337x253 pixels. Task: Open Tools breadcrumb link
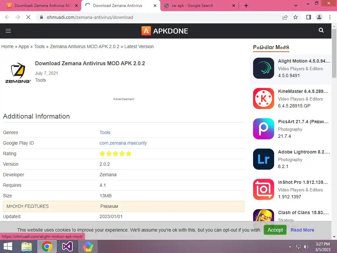(39, 46)
